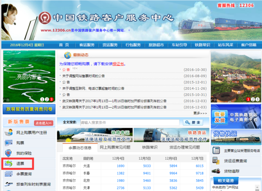262x191 pixels.
Task: Click the telephone icon for 主要营业站受理服务电话
Action: [x=216, y=150]
